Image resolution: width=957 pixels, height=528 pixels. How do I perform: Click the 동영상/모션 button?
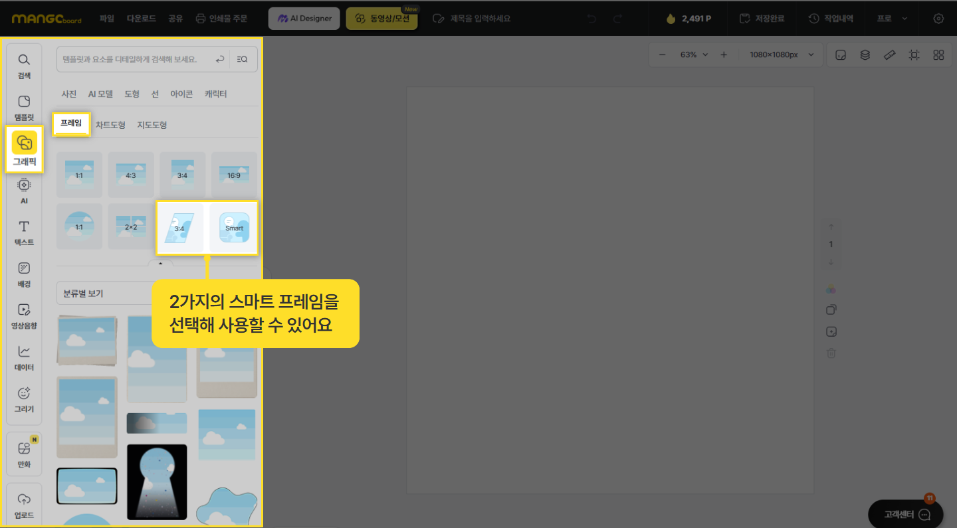[x=382, y=19]
